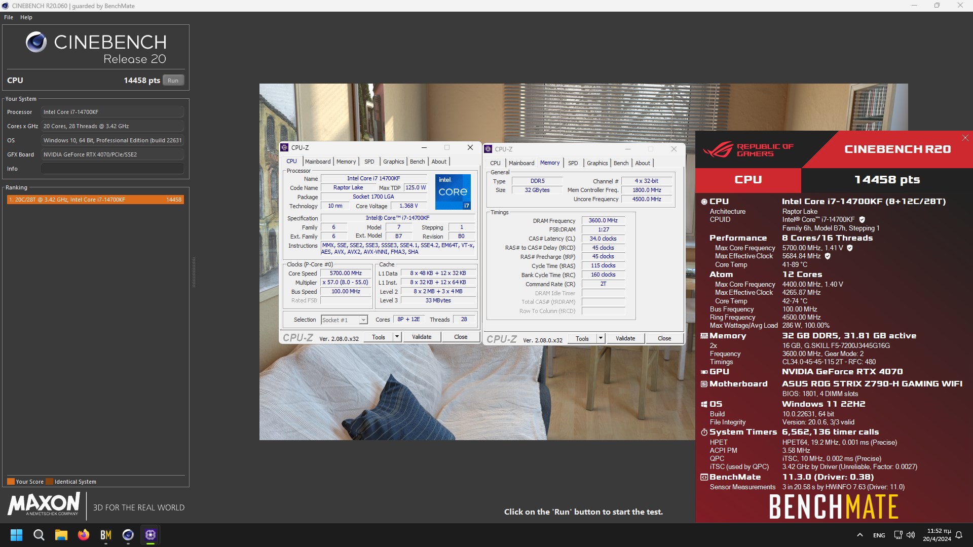The width and height of the screenshot is (973, 547).
Task: Click the CAS# Latency 34.0 clocks value
Action: 603,239
